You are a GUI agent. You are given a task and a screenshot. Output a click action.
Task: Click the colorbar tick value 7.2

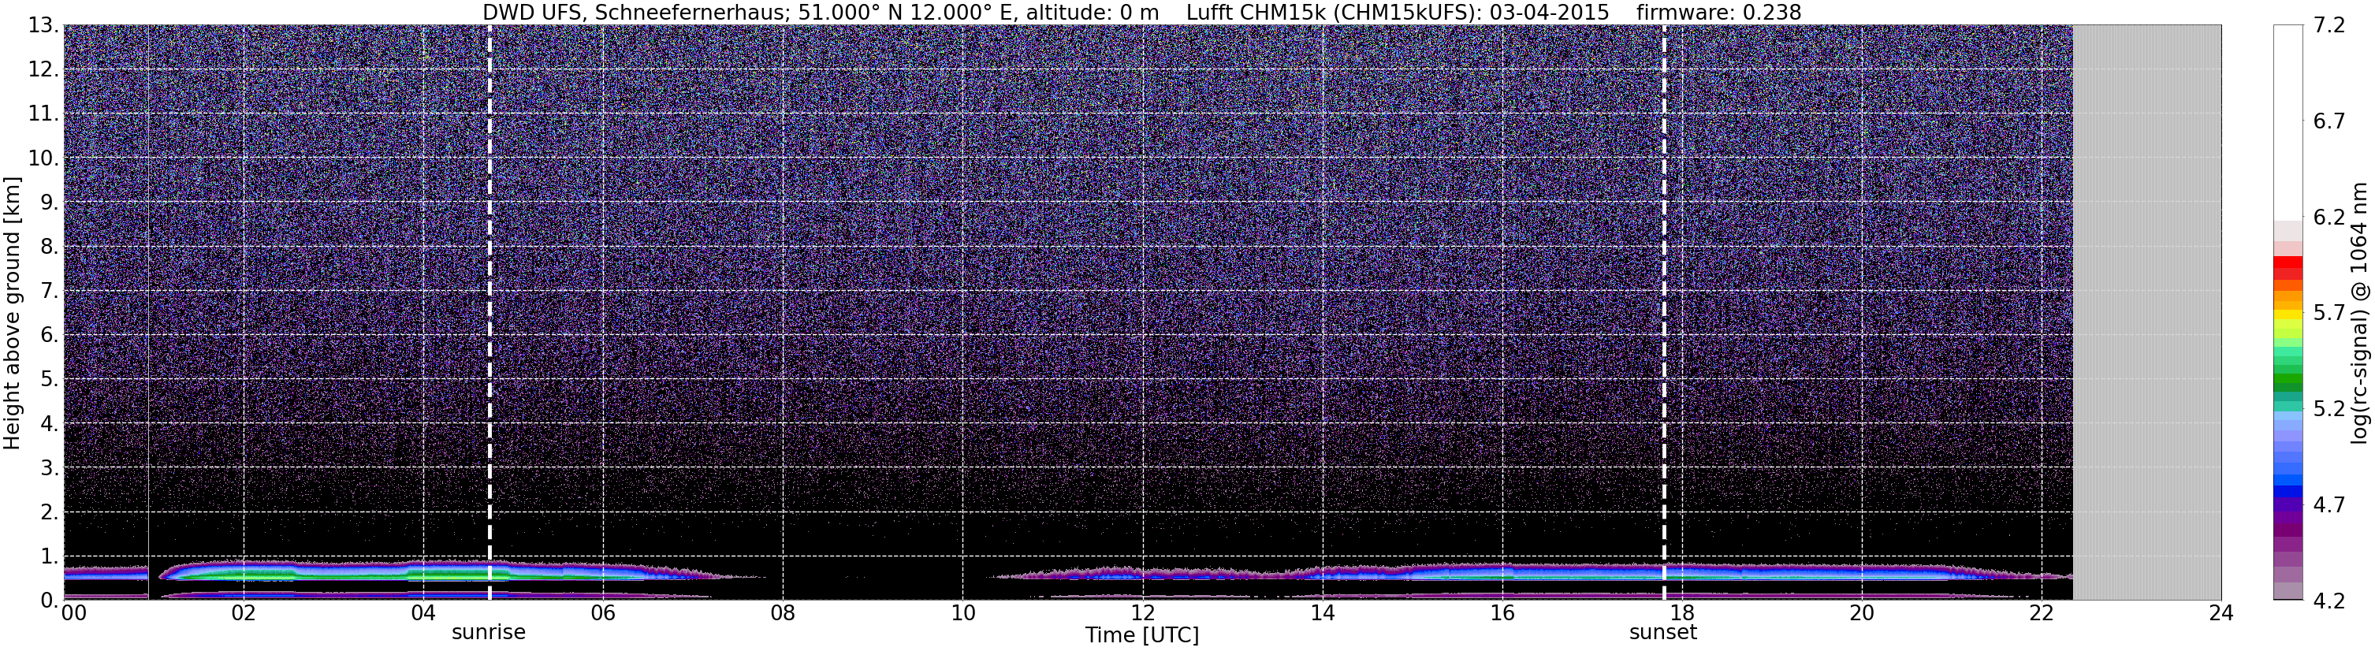coord(2329,26)
